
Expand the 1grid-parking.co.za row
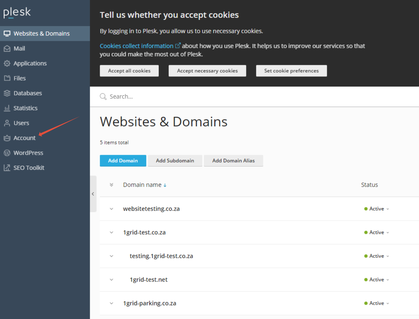[x=111, y=303]
